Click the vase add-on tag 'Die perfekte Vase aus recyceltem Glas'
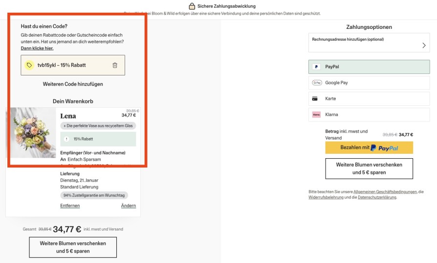Viewport: 437px width, 263px height. pyautogui.click(x=98, y=126)
